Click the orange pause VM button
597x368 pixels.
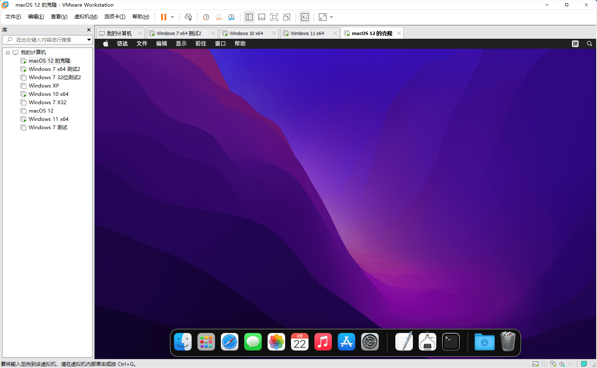click(x=164, y=17)
